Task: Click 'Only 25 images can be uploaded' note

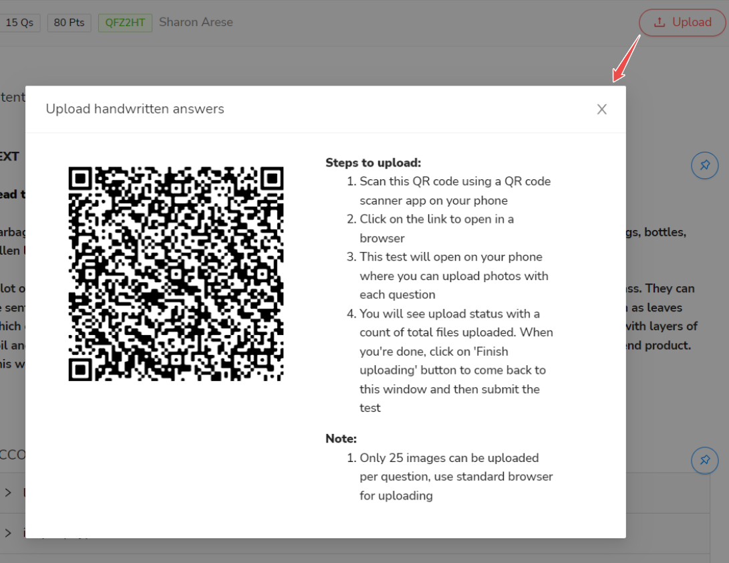Action: coord(456,477)
